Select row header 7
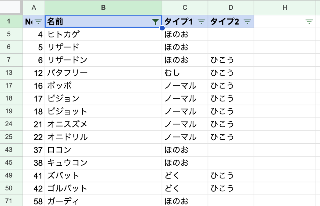The height and width of the screenshot is (206, 320). tap(11, 60)
